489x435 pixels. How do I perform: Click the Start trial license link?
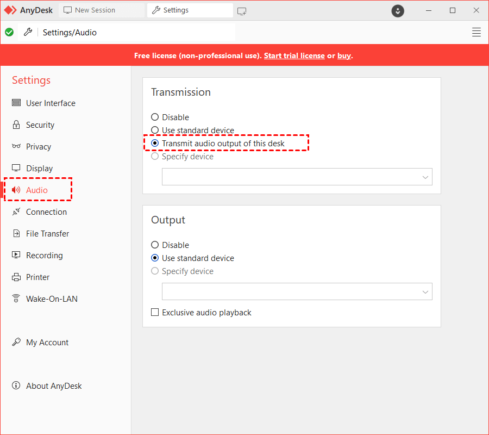coord(294,55)
